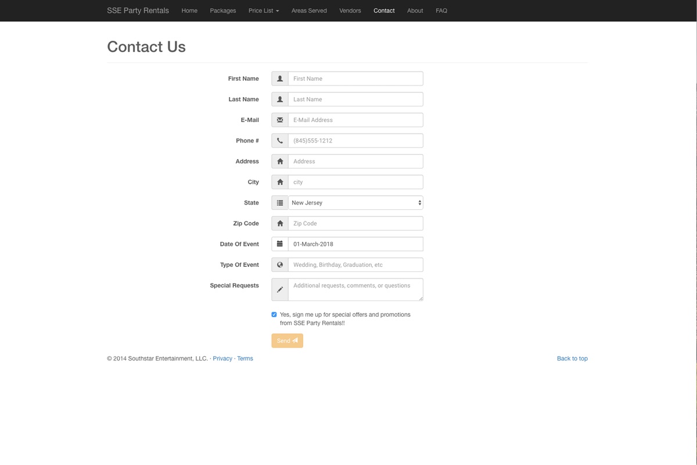
Task: Expand the Price List navigation dropdown
Action: [x=264, y=10]
